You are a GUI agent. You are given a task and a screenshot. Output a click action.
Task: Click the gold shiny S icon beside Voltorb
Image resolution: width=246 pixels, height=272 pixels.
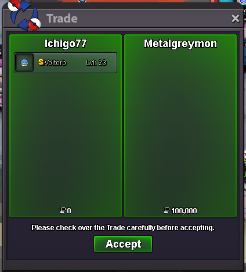coord(41,62)
